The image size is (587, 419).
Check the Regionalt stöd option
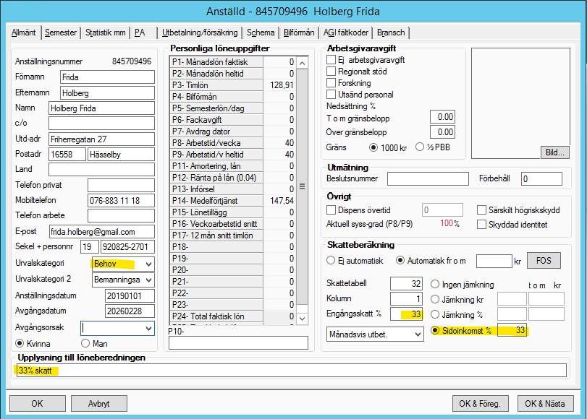331,72
